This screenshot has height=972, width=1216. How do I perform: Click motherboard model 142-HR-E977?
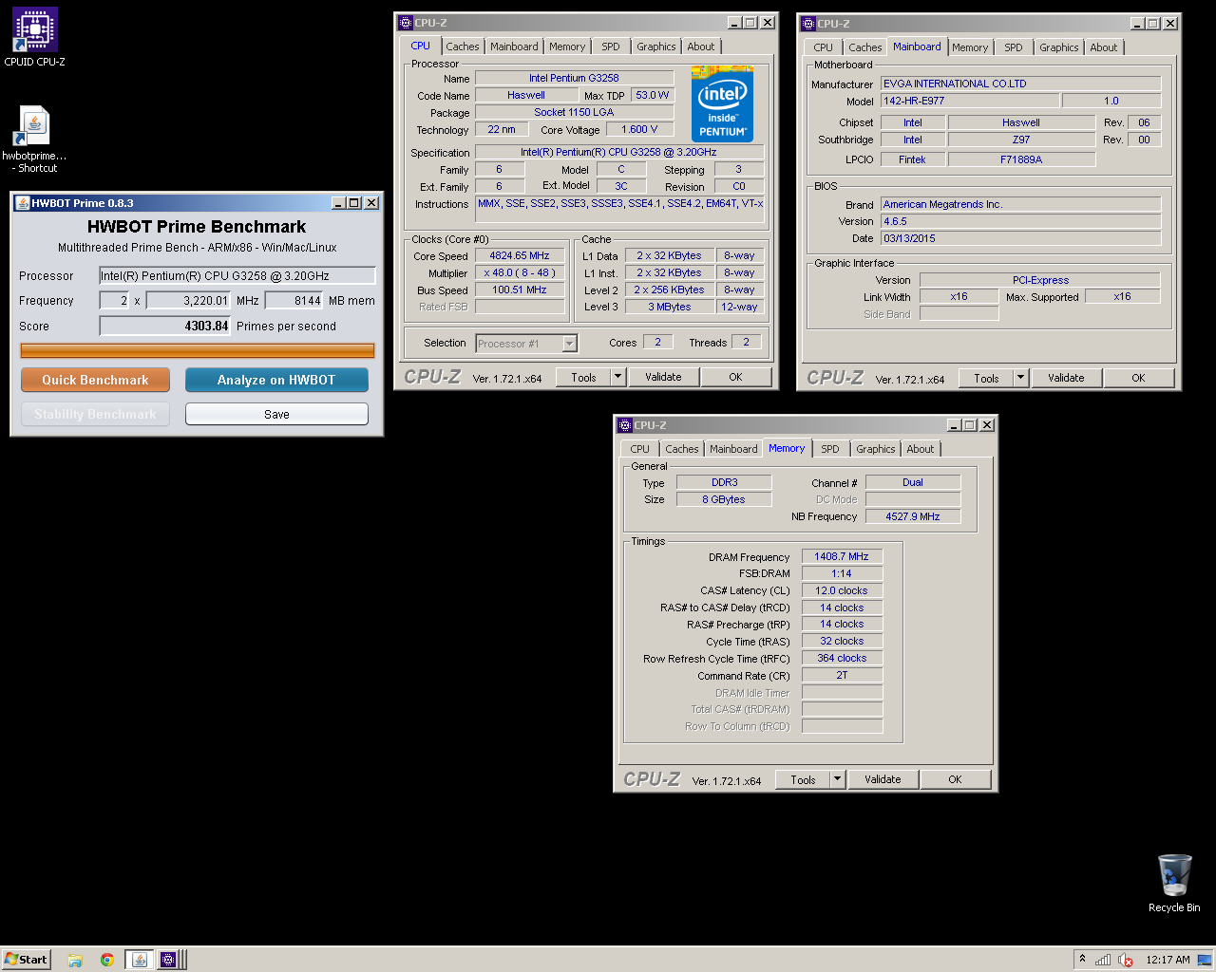pos(970,101)
